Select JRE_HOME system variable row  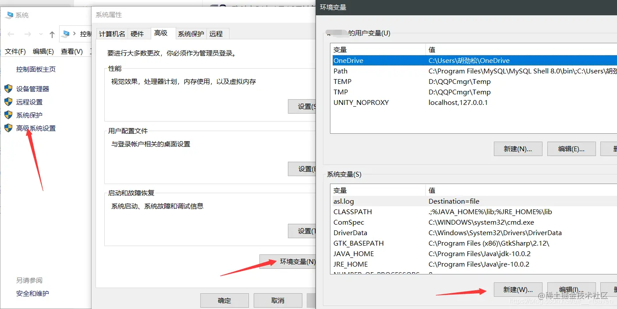(474, 264)
